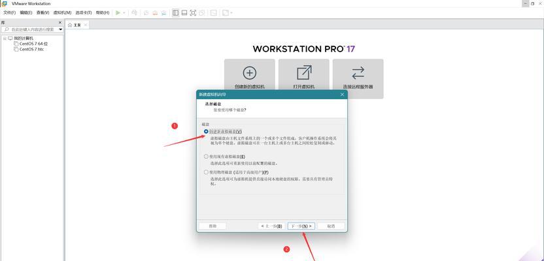Select the 使用物理磁盘 radio button
This screenshot has width=544, height=261.
point(206,172)
